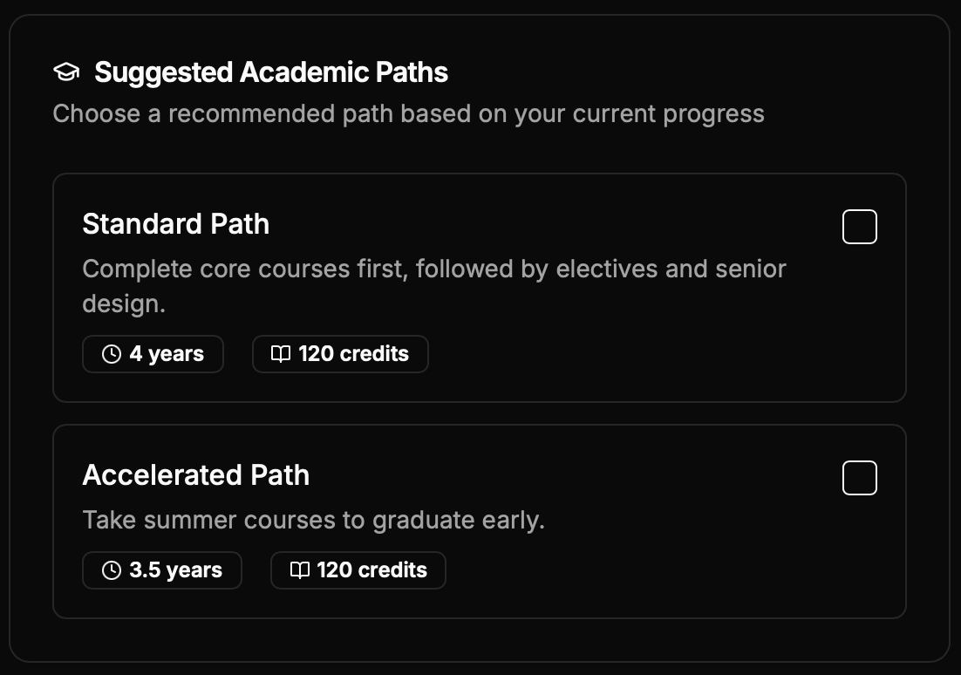The height and width of the screenshot is (675, 961).
Task: Check the box next to Standard Path title
Action: (x=859, y=227)
